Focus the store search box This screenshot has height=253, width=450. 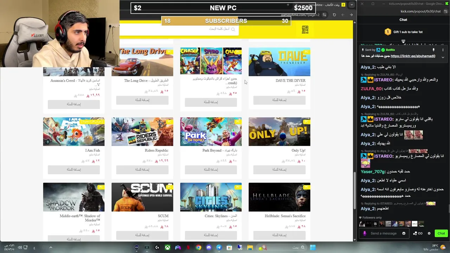(179, 29)
